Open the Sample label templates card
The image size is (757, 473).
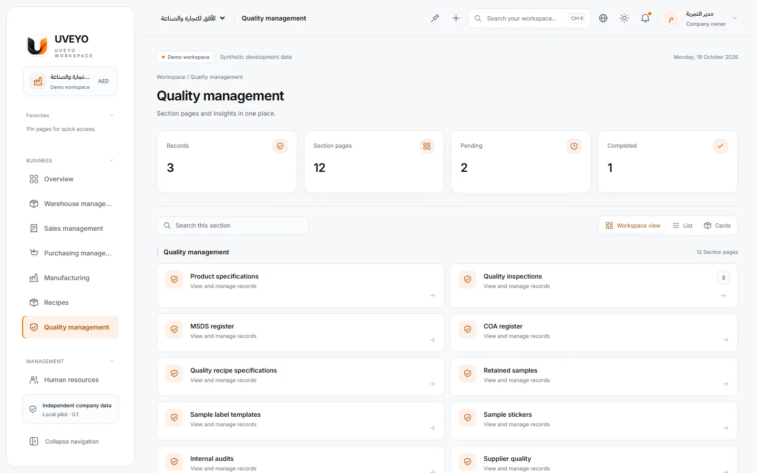click(x=301, y=421)
